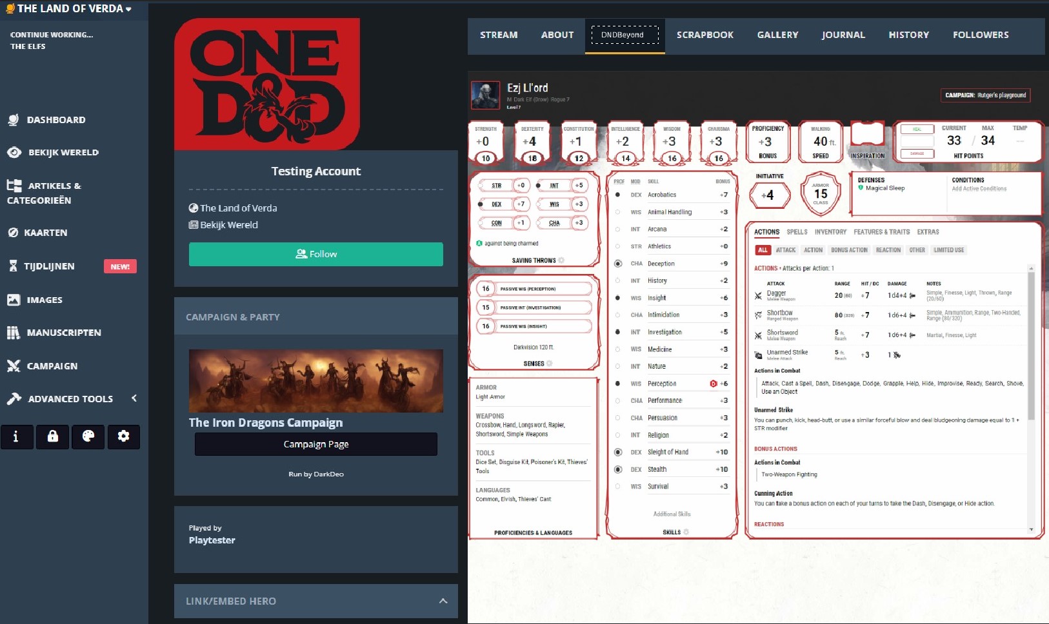The width and height of the screenshot is (1049, 624).
Task: Open Campaign crossed-swords sidebar item
Action: [x=43, y=366]
